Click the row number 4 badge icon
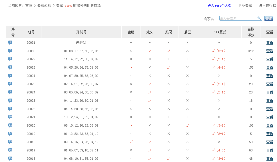Screen dimensions: 277x162 [x=10, y=67]
